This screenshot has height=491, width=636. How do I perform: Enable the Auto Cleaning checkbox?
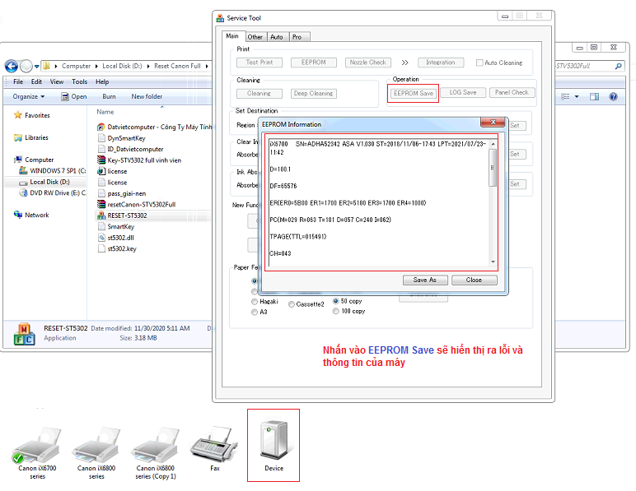[x=479, y=63]
